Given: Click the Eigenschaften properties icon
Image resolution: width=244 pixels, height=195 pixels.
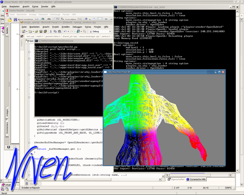Looking at the screenshot, I should coord(169,179).
